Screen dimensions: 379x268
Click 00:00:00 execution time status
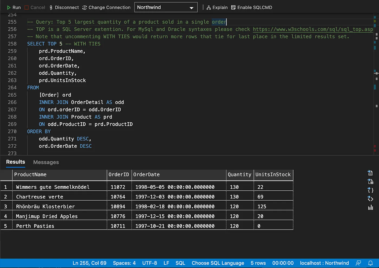point(283,263)
